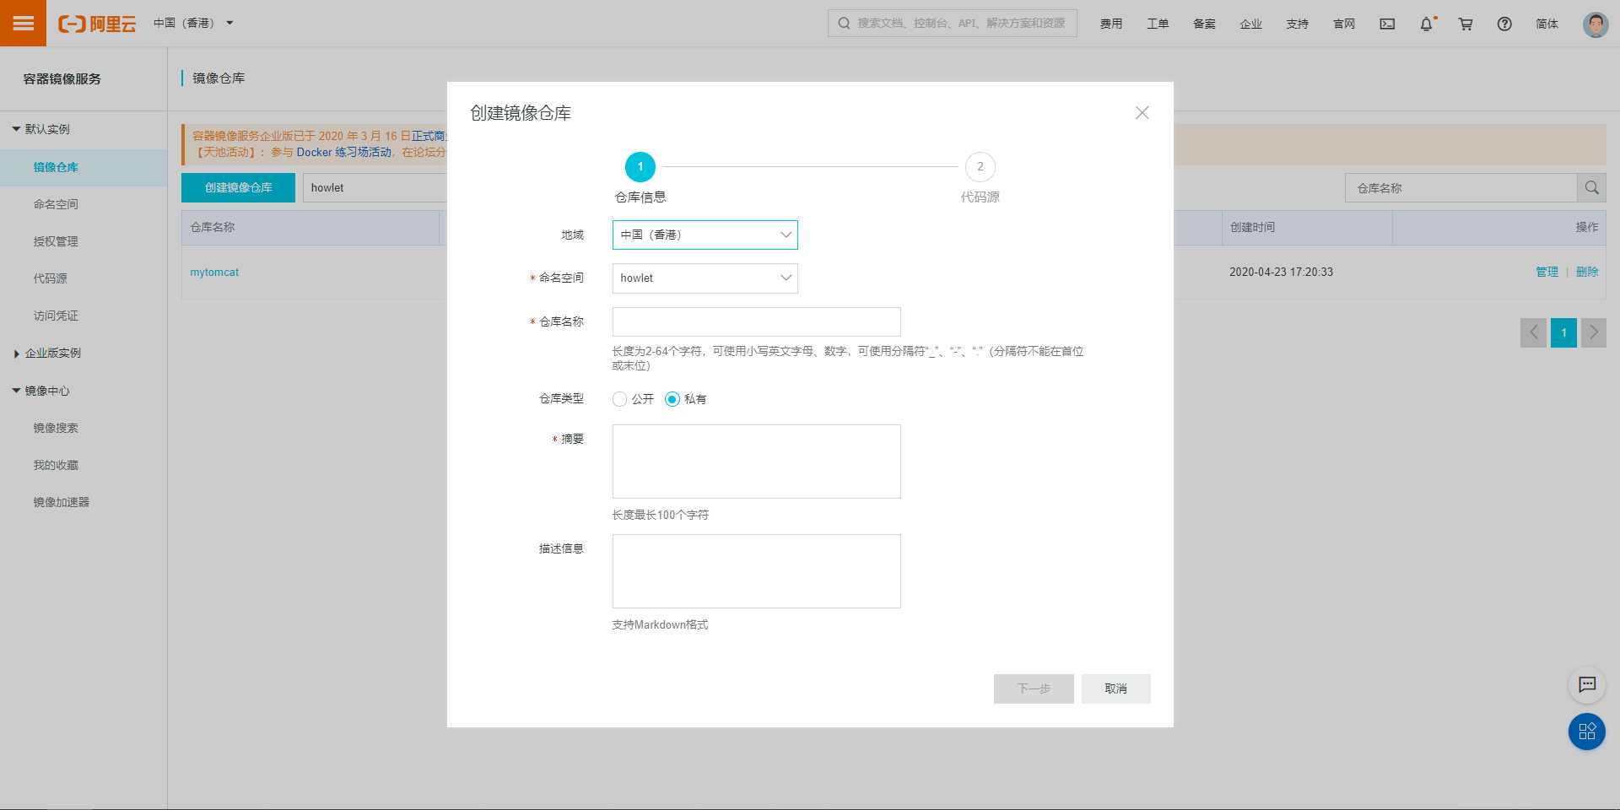The width and height of the screenshot is (1620, 810).
Task: Open the blue quick-access grid button
Action: [1587, 732]
